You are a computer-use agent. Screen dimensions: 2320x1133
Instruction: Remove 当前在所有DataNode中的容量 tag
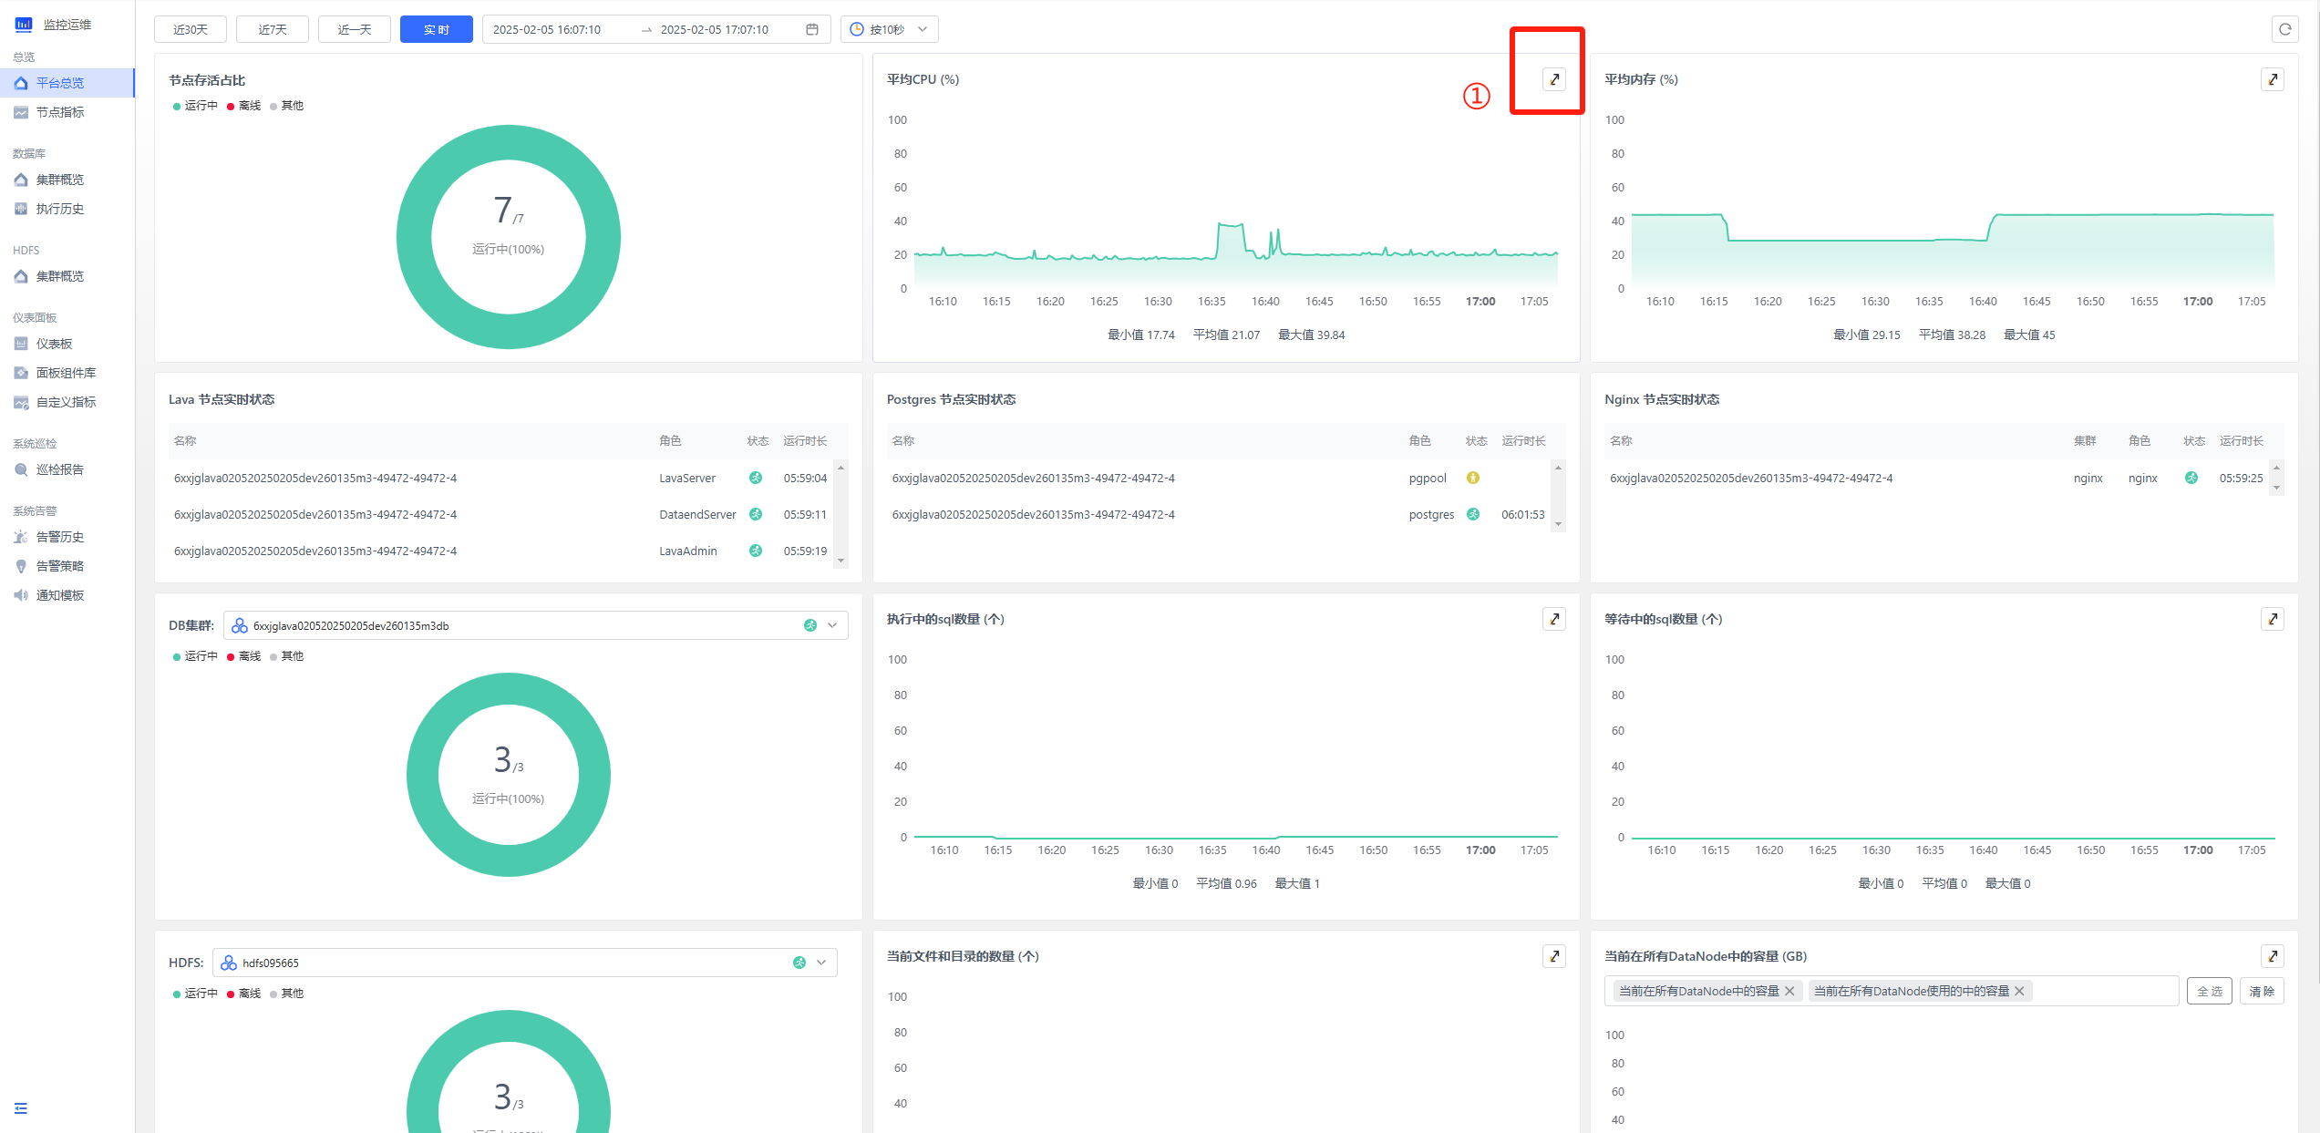(1789, 991)
